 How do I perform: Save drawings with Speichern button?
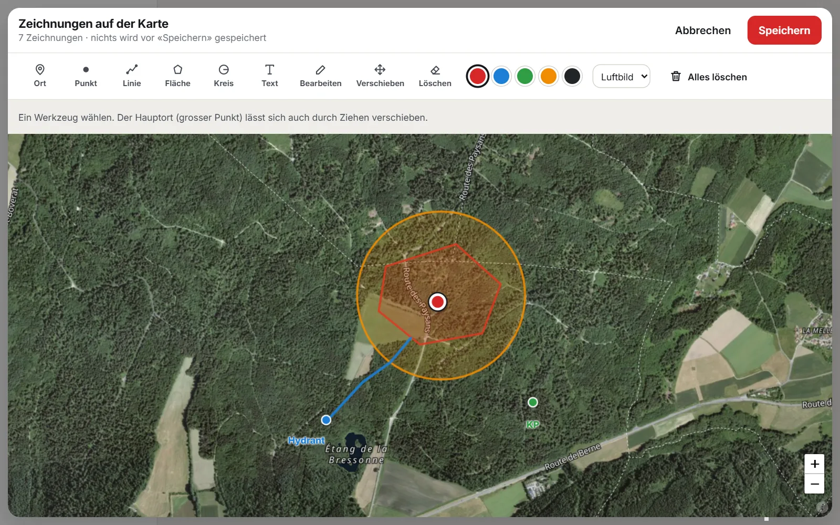(784, 30)
